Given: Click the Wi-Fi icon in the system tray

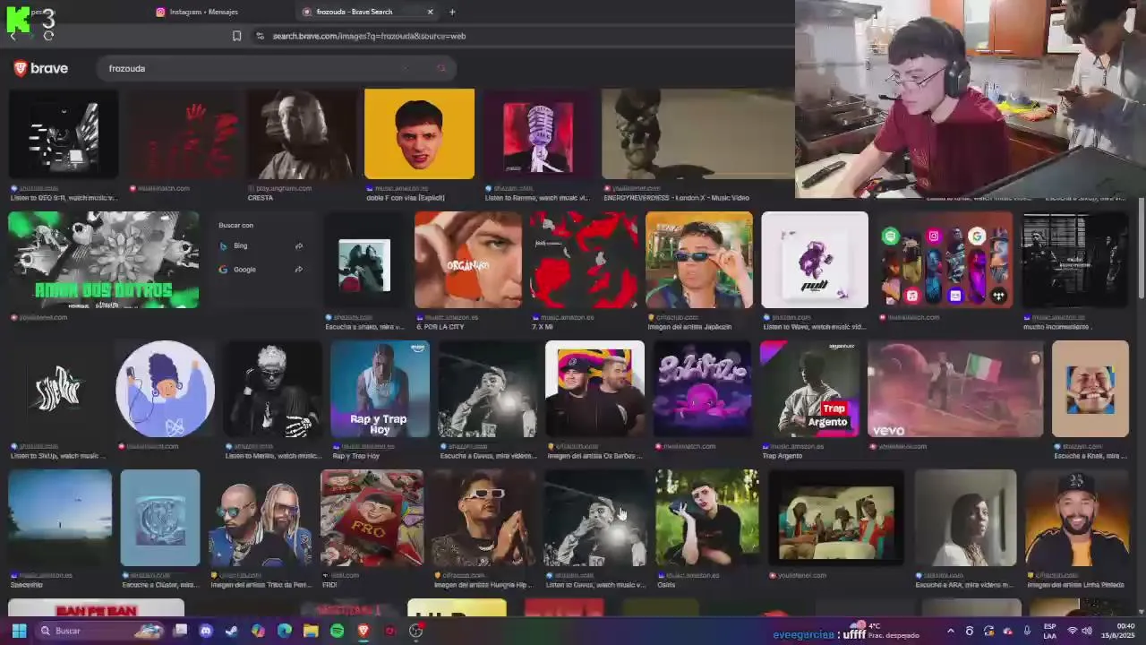Looking at the screenshot, I should tap(1073, 631).
